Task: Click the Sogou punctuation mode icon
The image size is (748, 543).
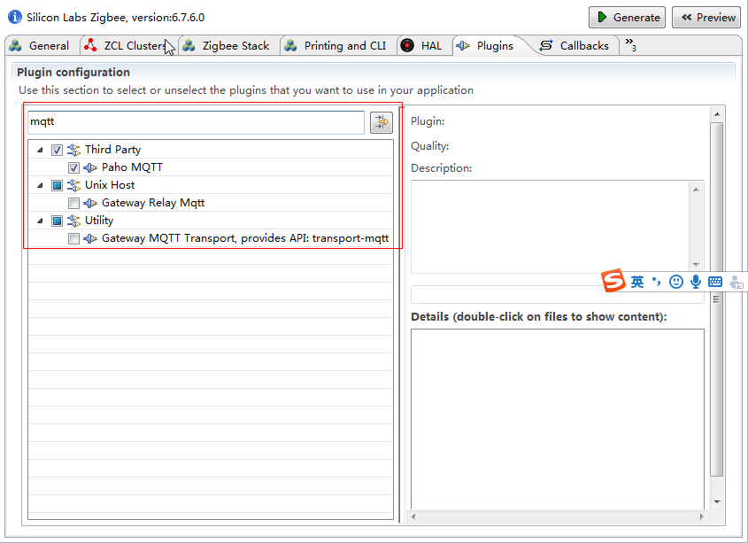Action: (657, 282)
